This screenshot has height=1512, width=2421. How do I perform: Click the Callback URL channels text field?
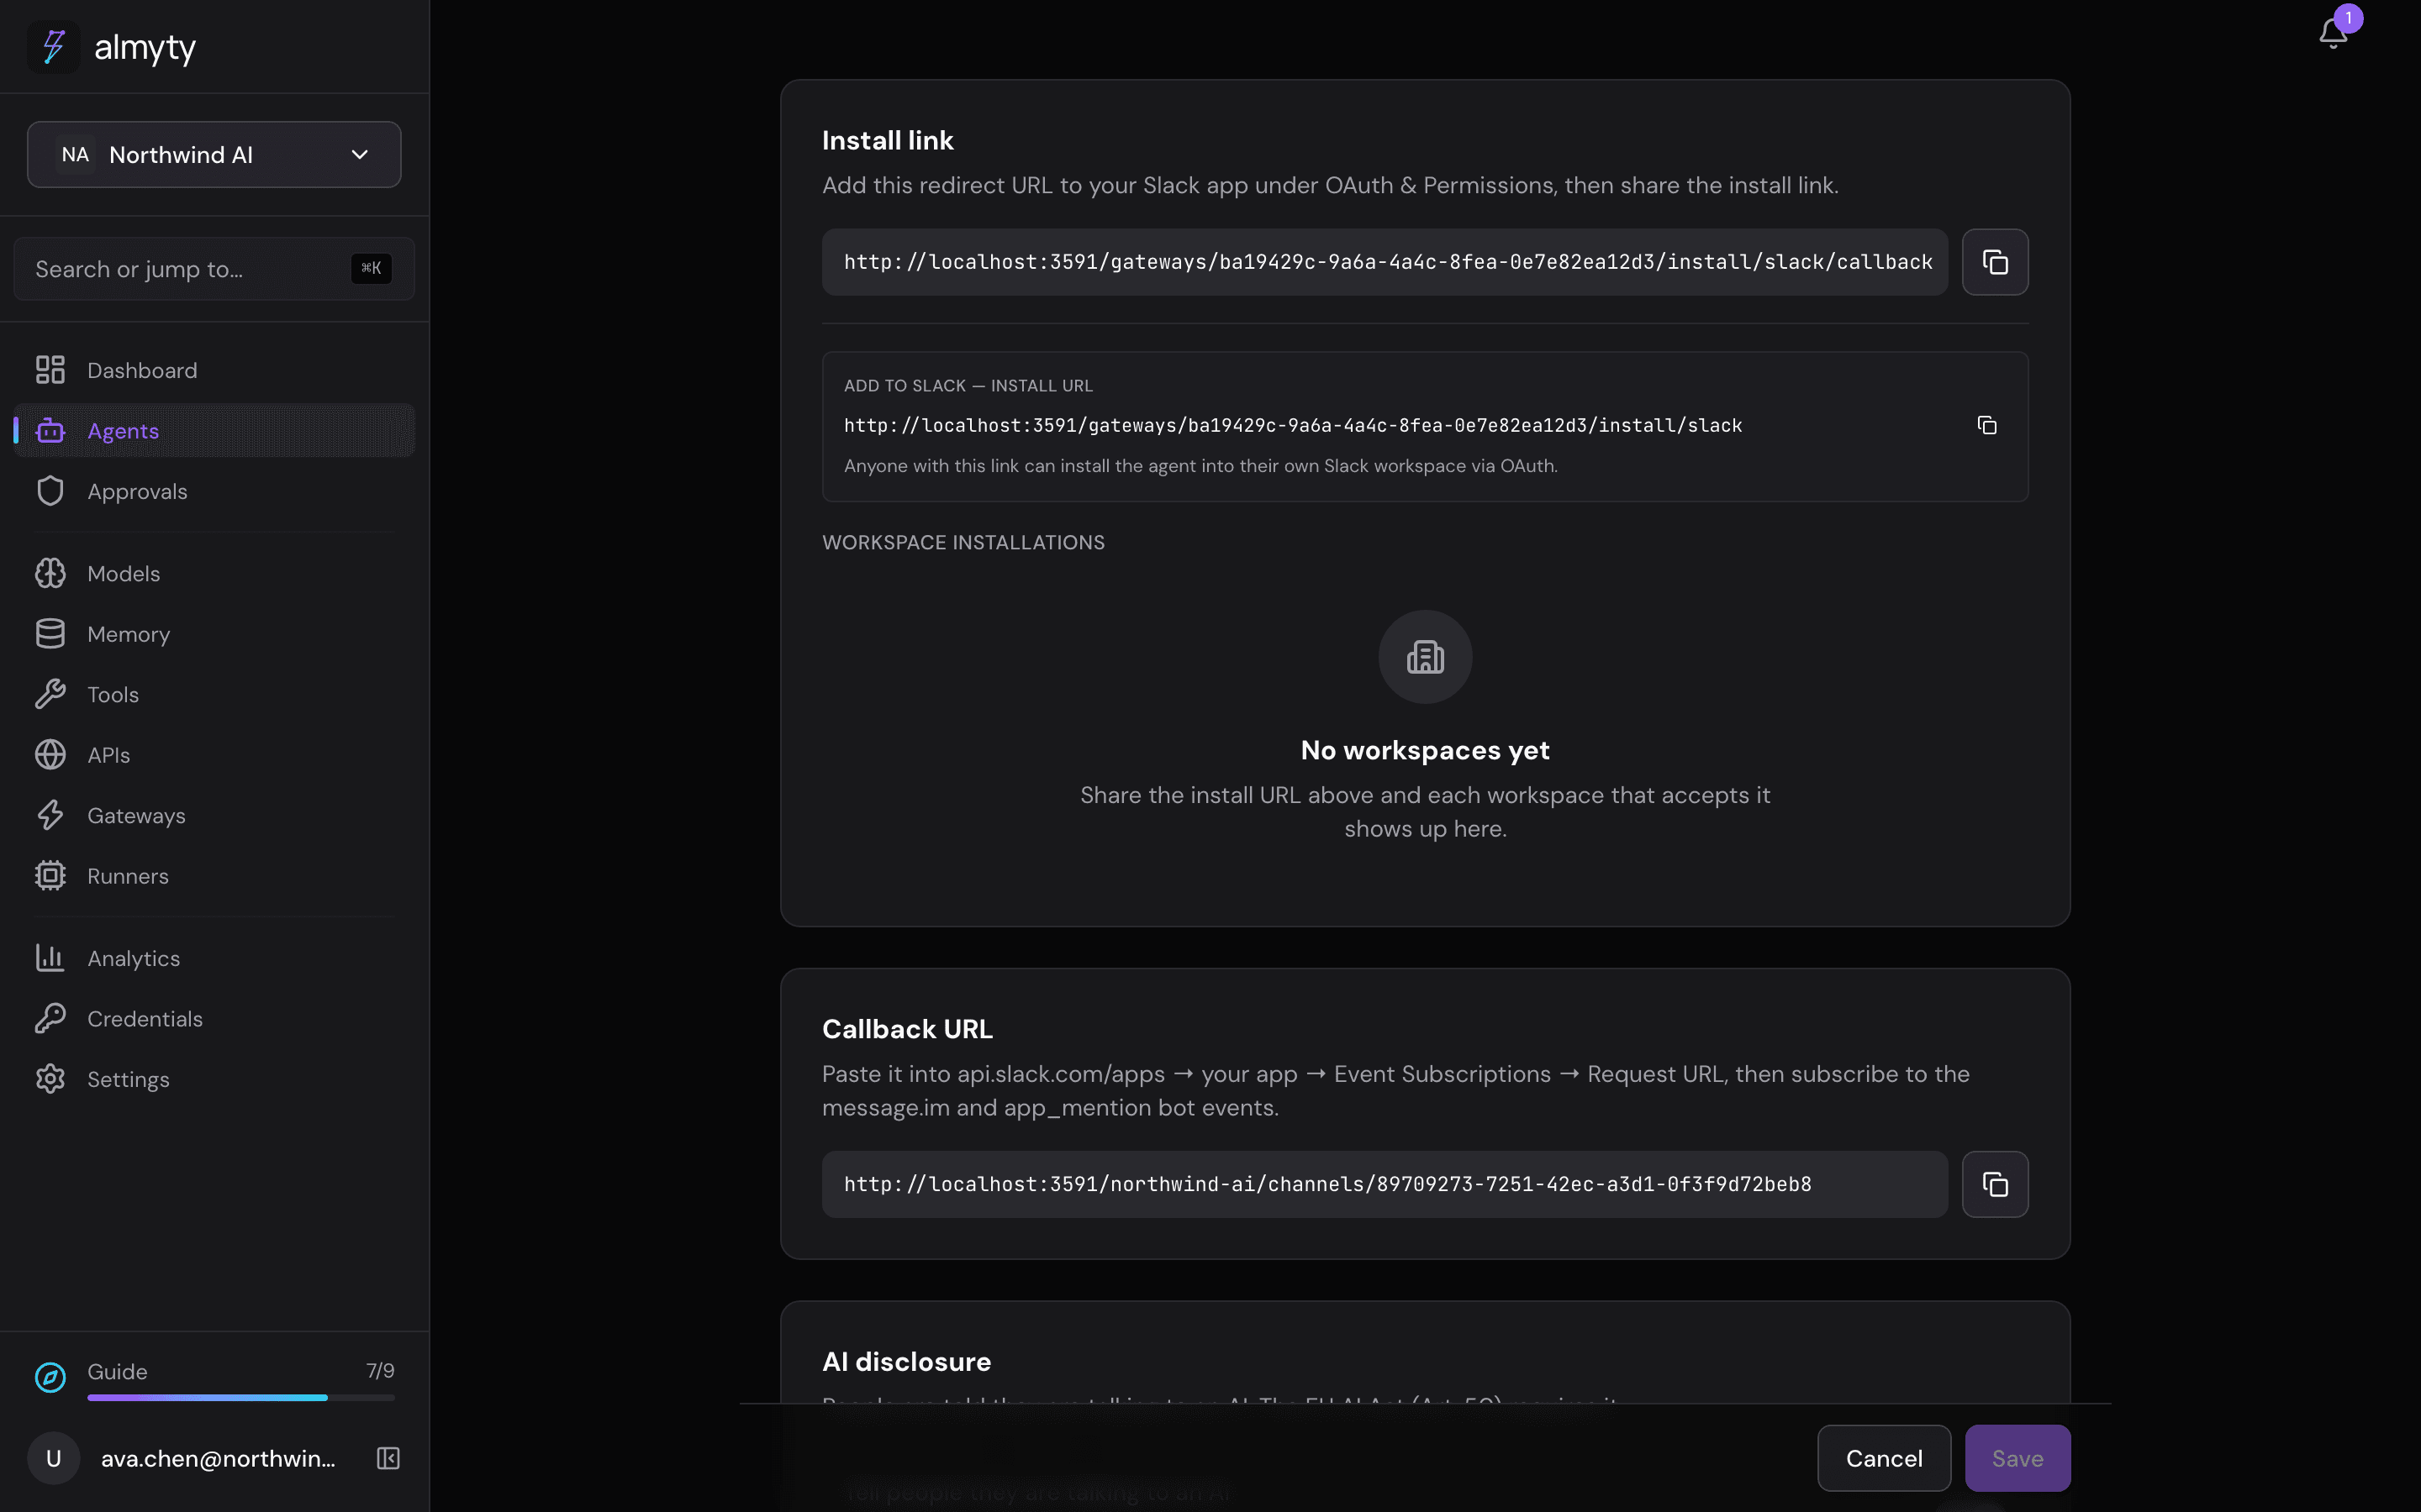point(1385,1184)
